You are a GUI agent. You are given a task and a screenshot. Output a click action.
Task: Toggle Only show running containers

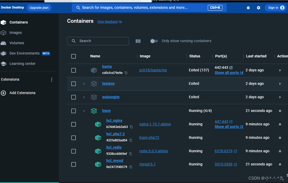click(154, 41)
